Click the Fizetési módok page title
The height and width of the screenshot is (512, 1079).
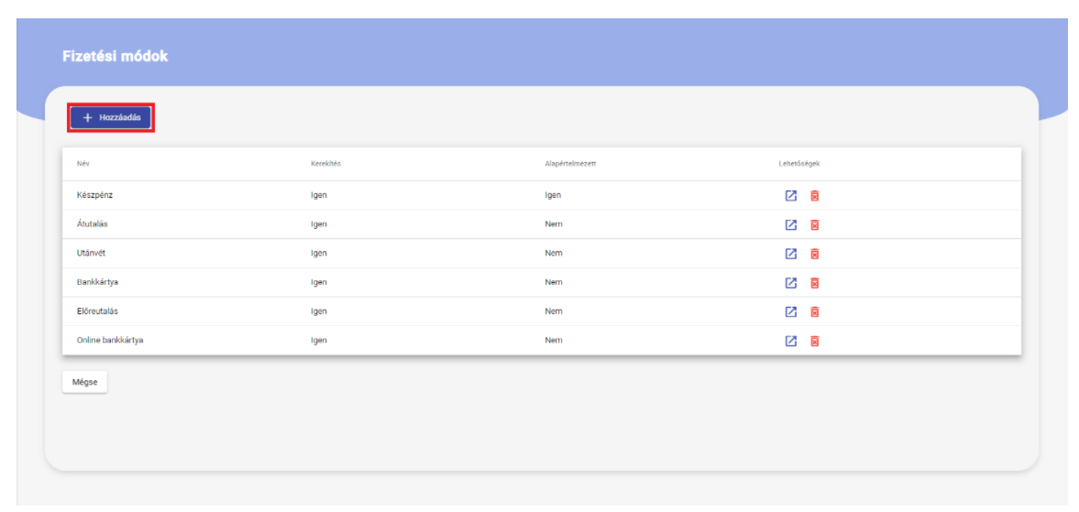(x=115, y=57)
